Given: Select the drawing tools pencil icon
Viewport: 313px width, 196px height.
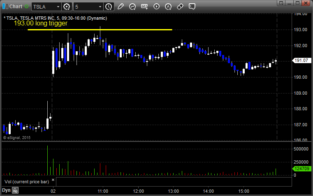Looking at the screenshot, I should pyautogui.click(x=121, y=7).
